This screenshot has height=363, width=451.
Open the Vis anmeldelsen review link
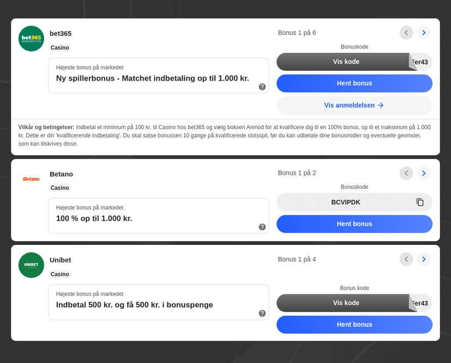354,106
